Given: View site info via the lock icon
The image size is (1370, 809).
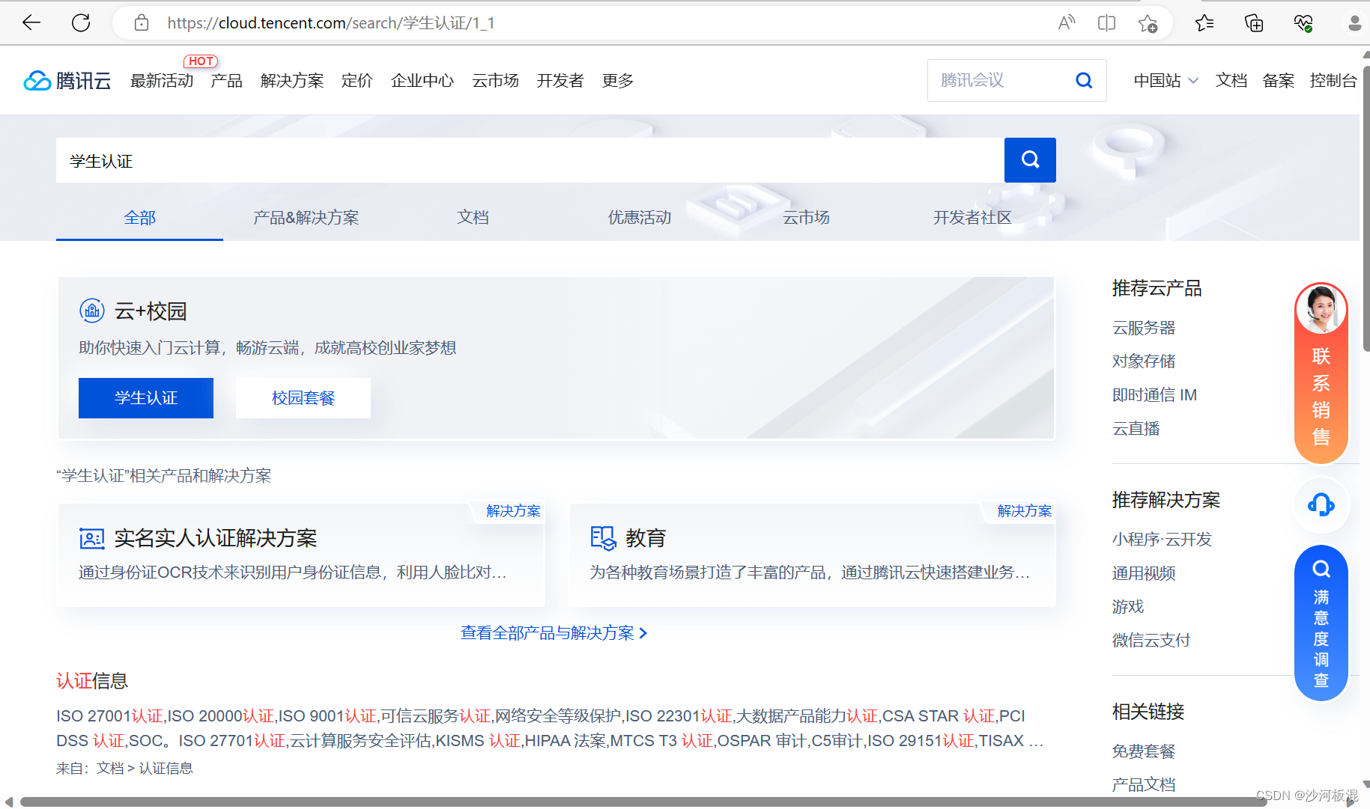Looking at the screenshot, I should (x=142, y=23).
